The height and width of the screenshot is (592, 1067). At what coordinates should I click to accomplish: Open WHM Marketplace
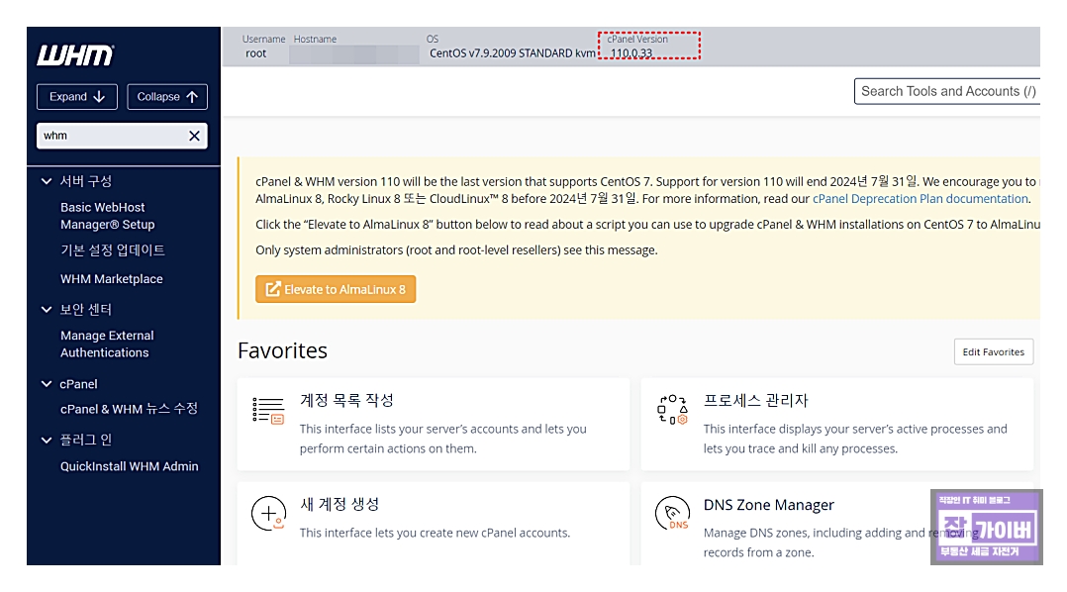tap(112, 279)
